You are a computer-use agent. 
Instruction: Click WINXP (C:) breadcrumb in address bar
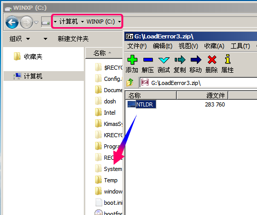point(101,21)
